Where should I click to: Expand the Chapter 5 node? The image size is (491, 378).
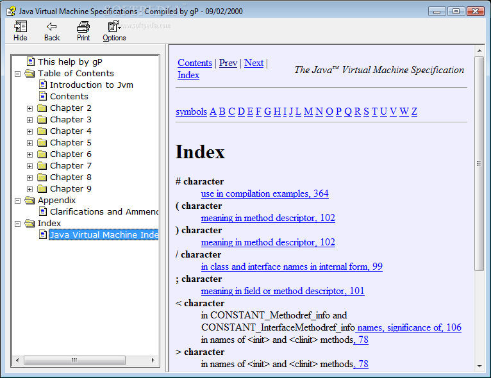pyautogui.click(x=29, y=144)
